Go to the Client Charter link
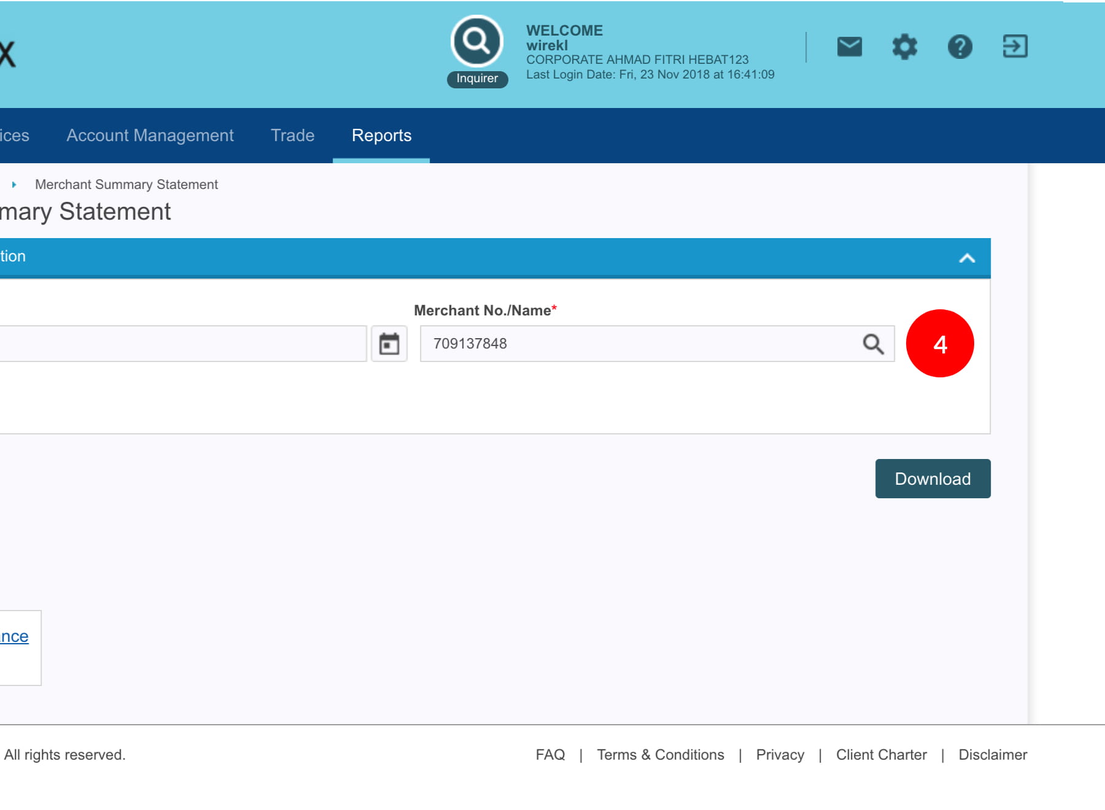Screen dimensions: 1105x810 [881, 755]
